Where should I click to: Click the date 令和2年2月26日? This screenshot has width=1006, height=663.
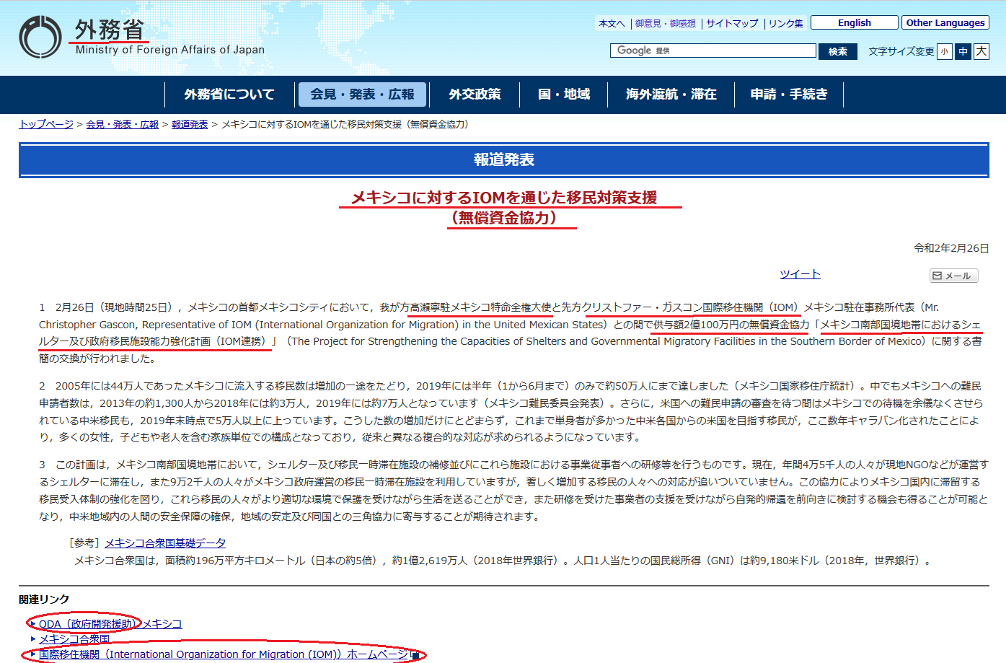[x=951, y=248]
